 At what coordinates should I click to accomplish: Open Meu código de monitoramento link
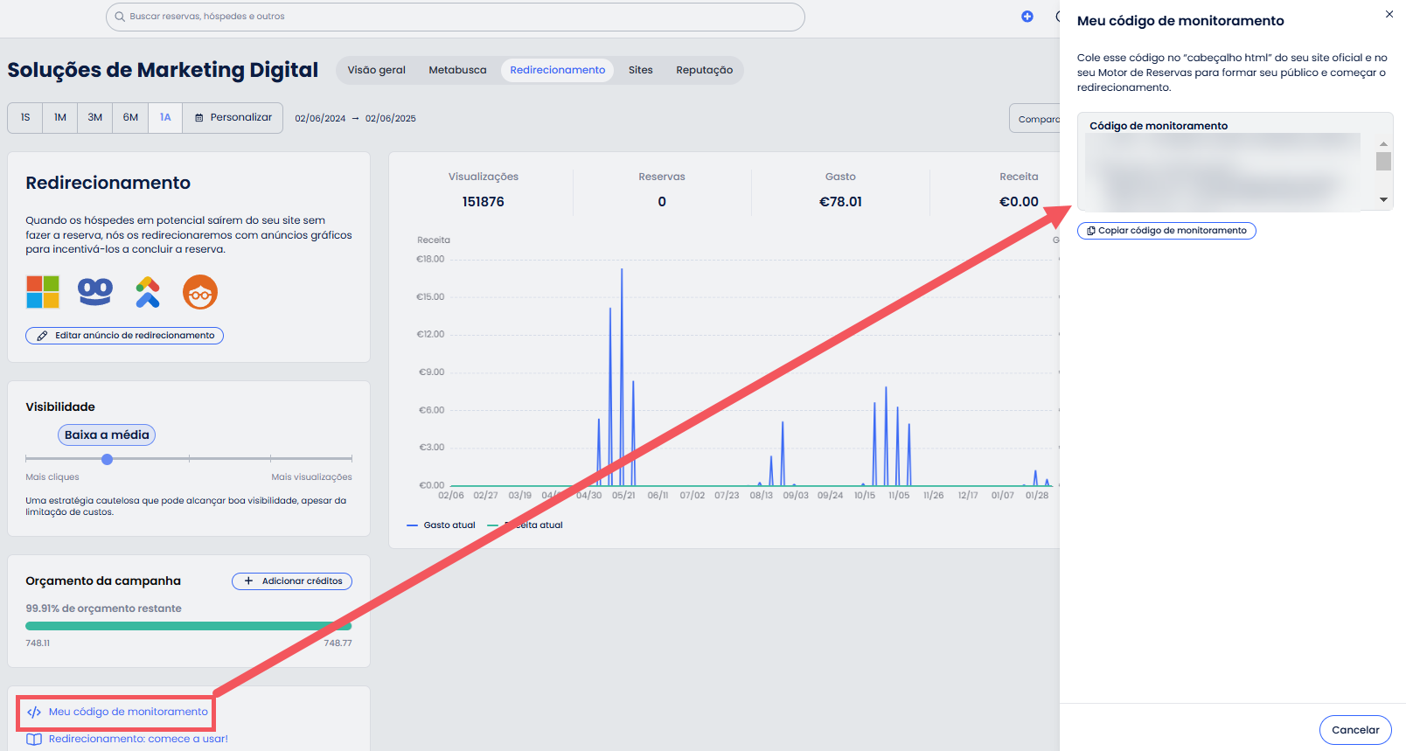(129, 712)
